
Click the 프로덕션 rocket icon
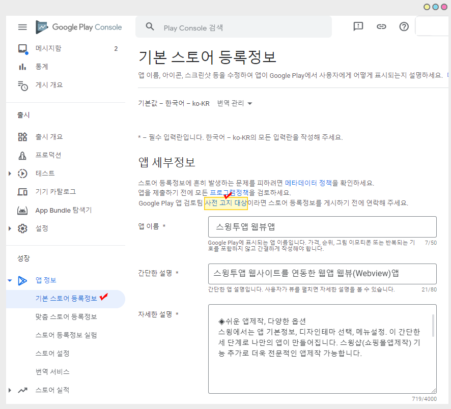22,155
